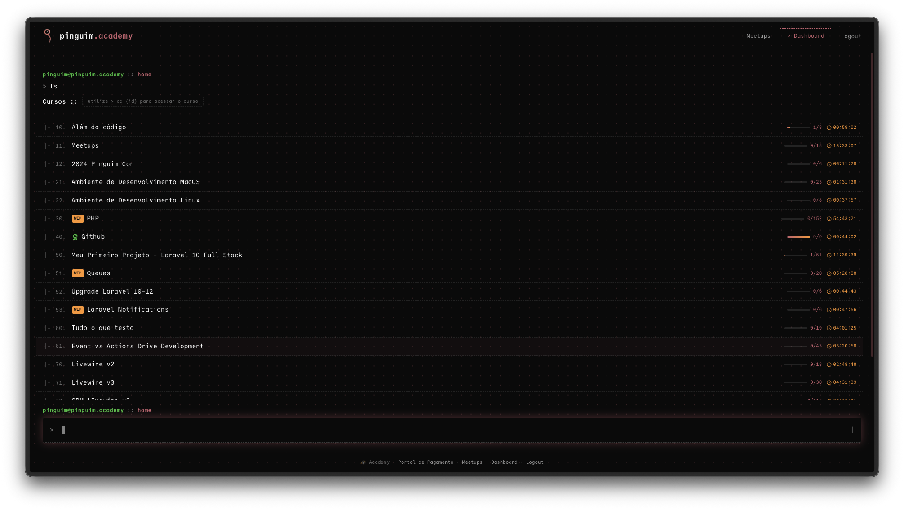Click the green badge icon beside Github

pyautogui.click(x=75, y=237)
